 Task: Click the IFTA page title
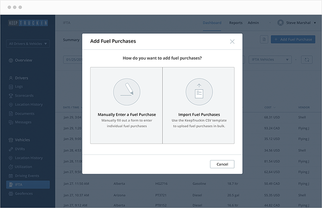[x=67, y=23]
